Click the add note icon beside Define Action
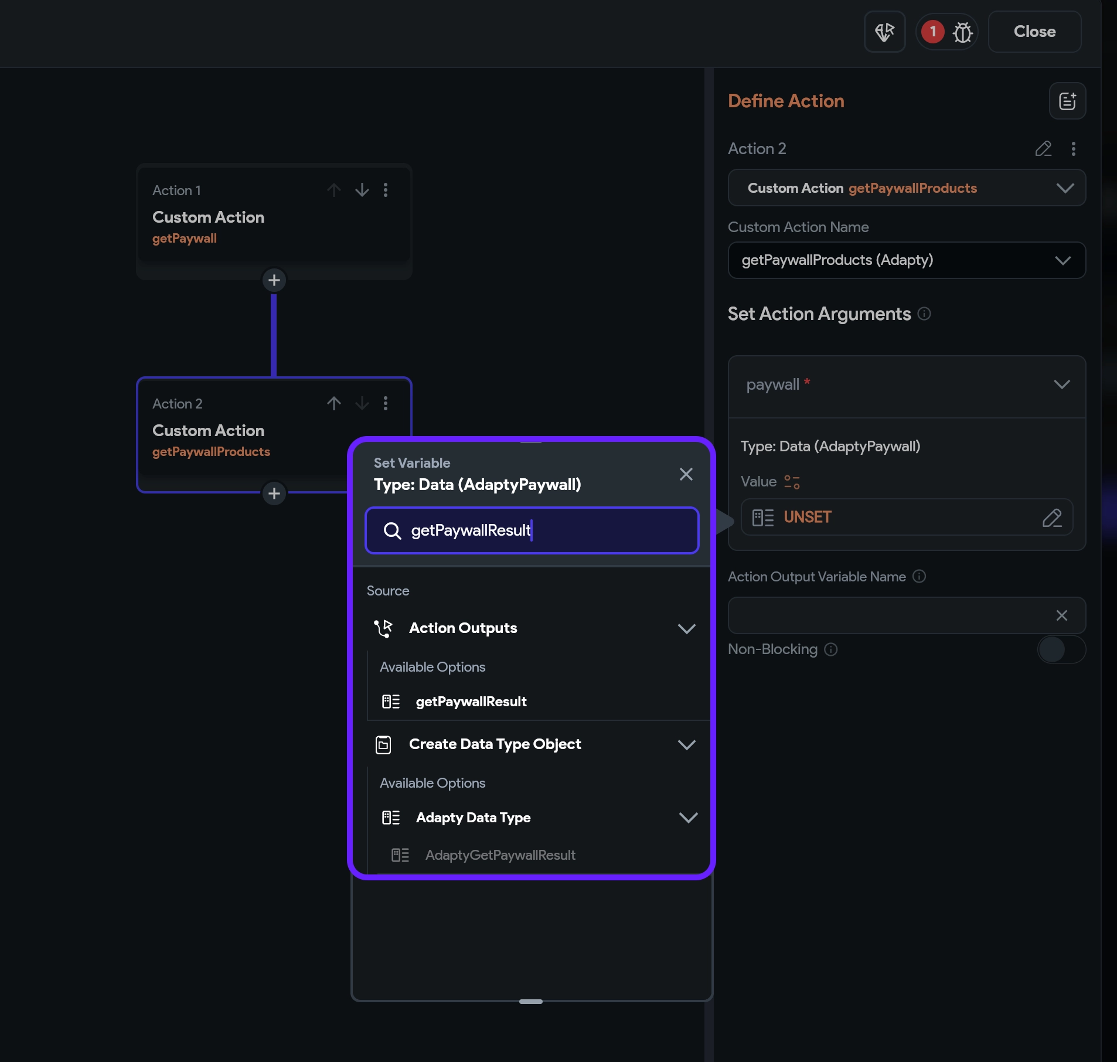Image resolution: width=1117 pixels, height=1062 pixels. pyautogui.click(x=1067, y=101)
